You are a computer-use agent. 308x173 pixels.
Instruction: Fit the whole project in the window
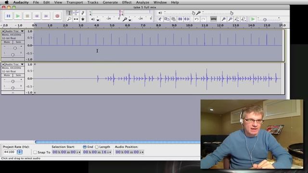244,19
